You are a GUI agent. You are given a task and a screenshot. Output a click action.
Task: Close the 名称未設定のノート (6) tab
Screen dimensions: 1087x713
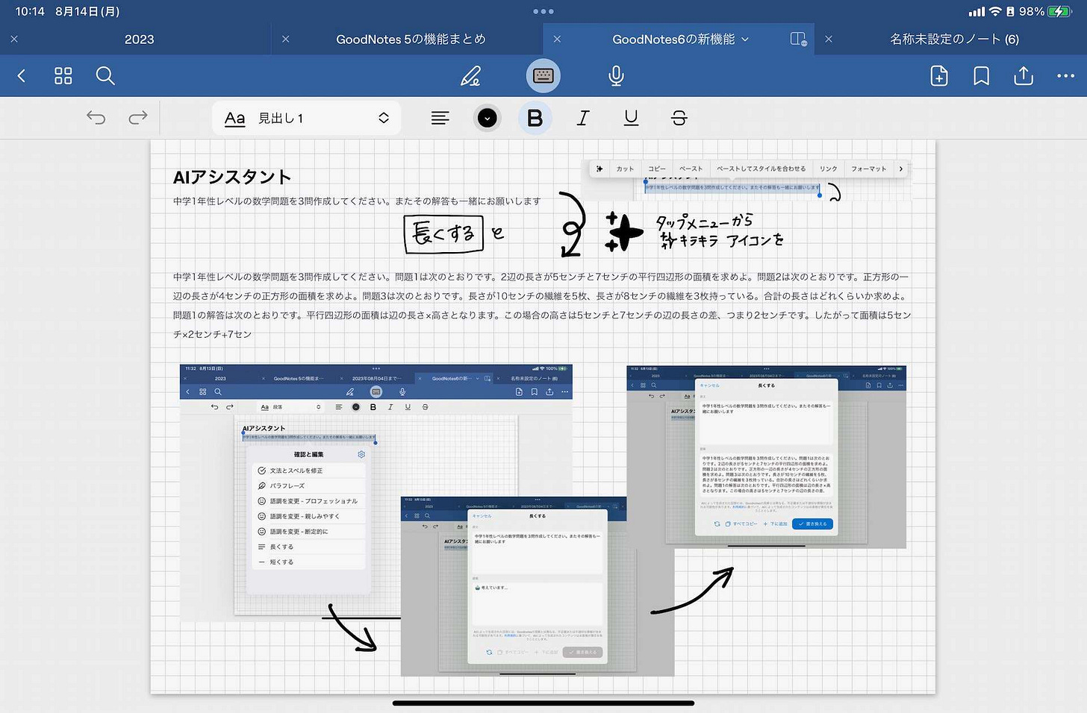tap(828, 39)
